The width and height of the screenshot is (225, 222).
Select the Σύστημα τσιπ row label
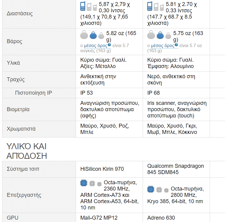[23, 169]
